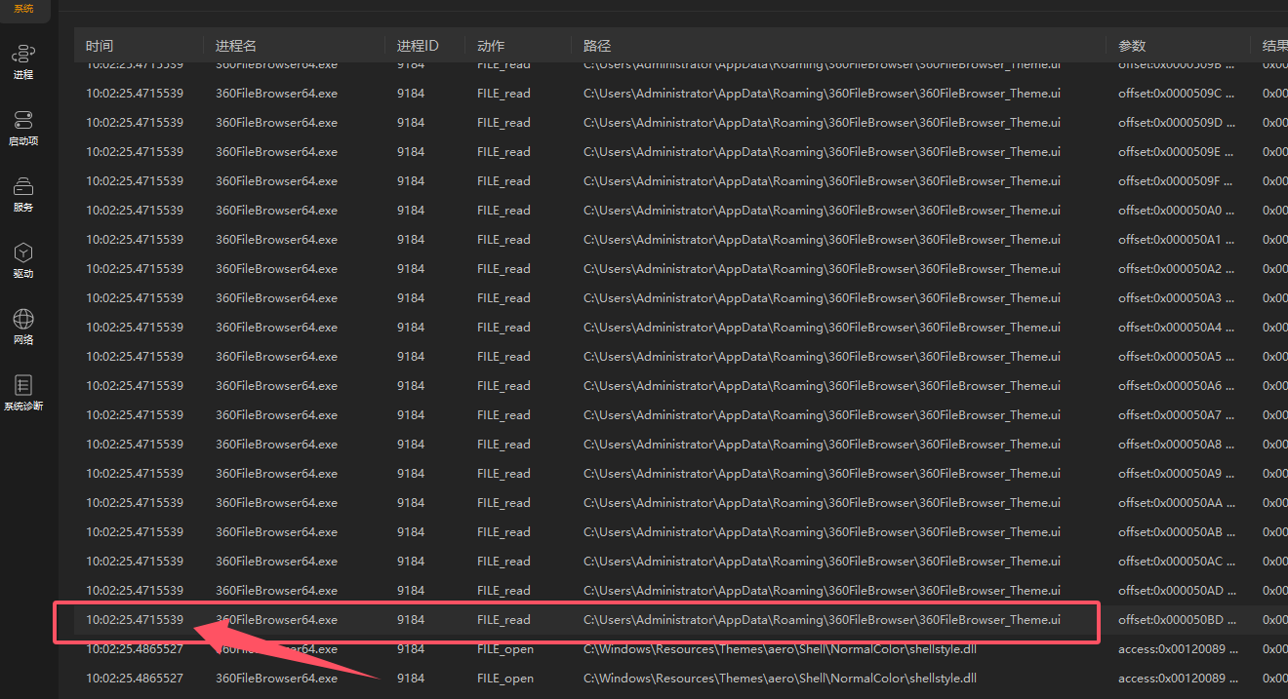Select the path in the offset:0x000050A5 row
Viewport: 1288px width, 699px height.
pos(822,357)
